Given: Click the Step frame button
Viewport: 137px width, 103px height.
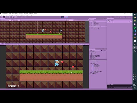Looking at the screenshot, I should click(x=67, y=17).
